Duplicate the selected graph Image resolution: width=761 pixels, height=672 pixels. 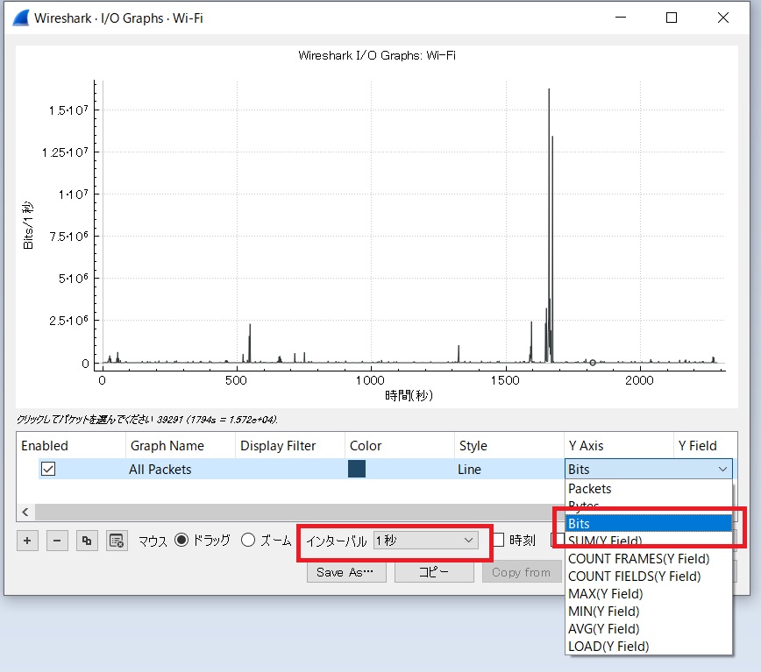(87, 541)
